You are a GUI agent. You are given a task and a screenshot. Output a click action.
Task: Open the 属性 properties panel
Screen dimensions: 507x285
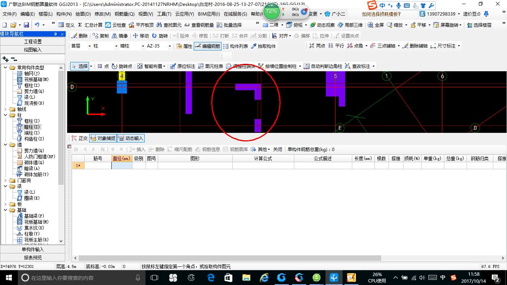[x=184, y=46]
